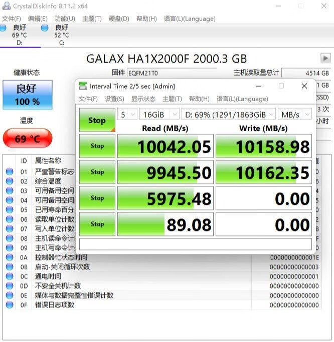This screenshot has height=342, width=334.
Task: Open the test count dropdown showing 5
Action: point(128,115)
